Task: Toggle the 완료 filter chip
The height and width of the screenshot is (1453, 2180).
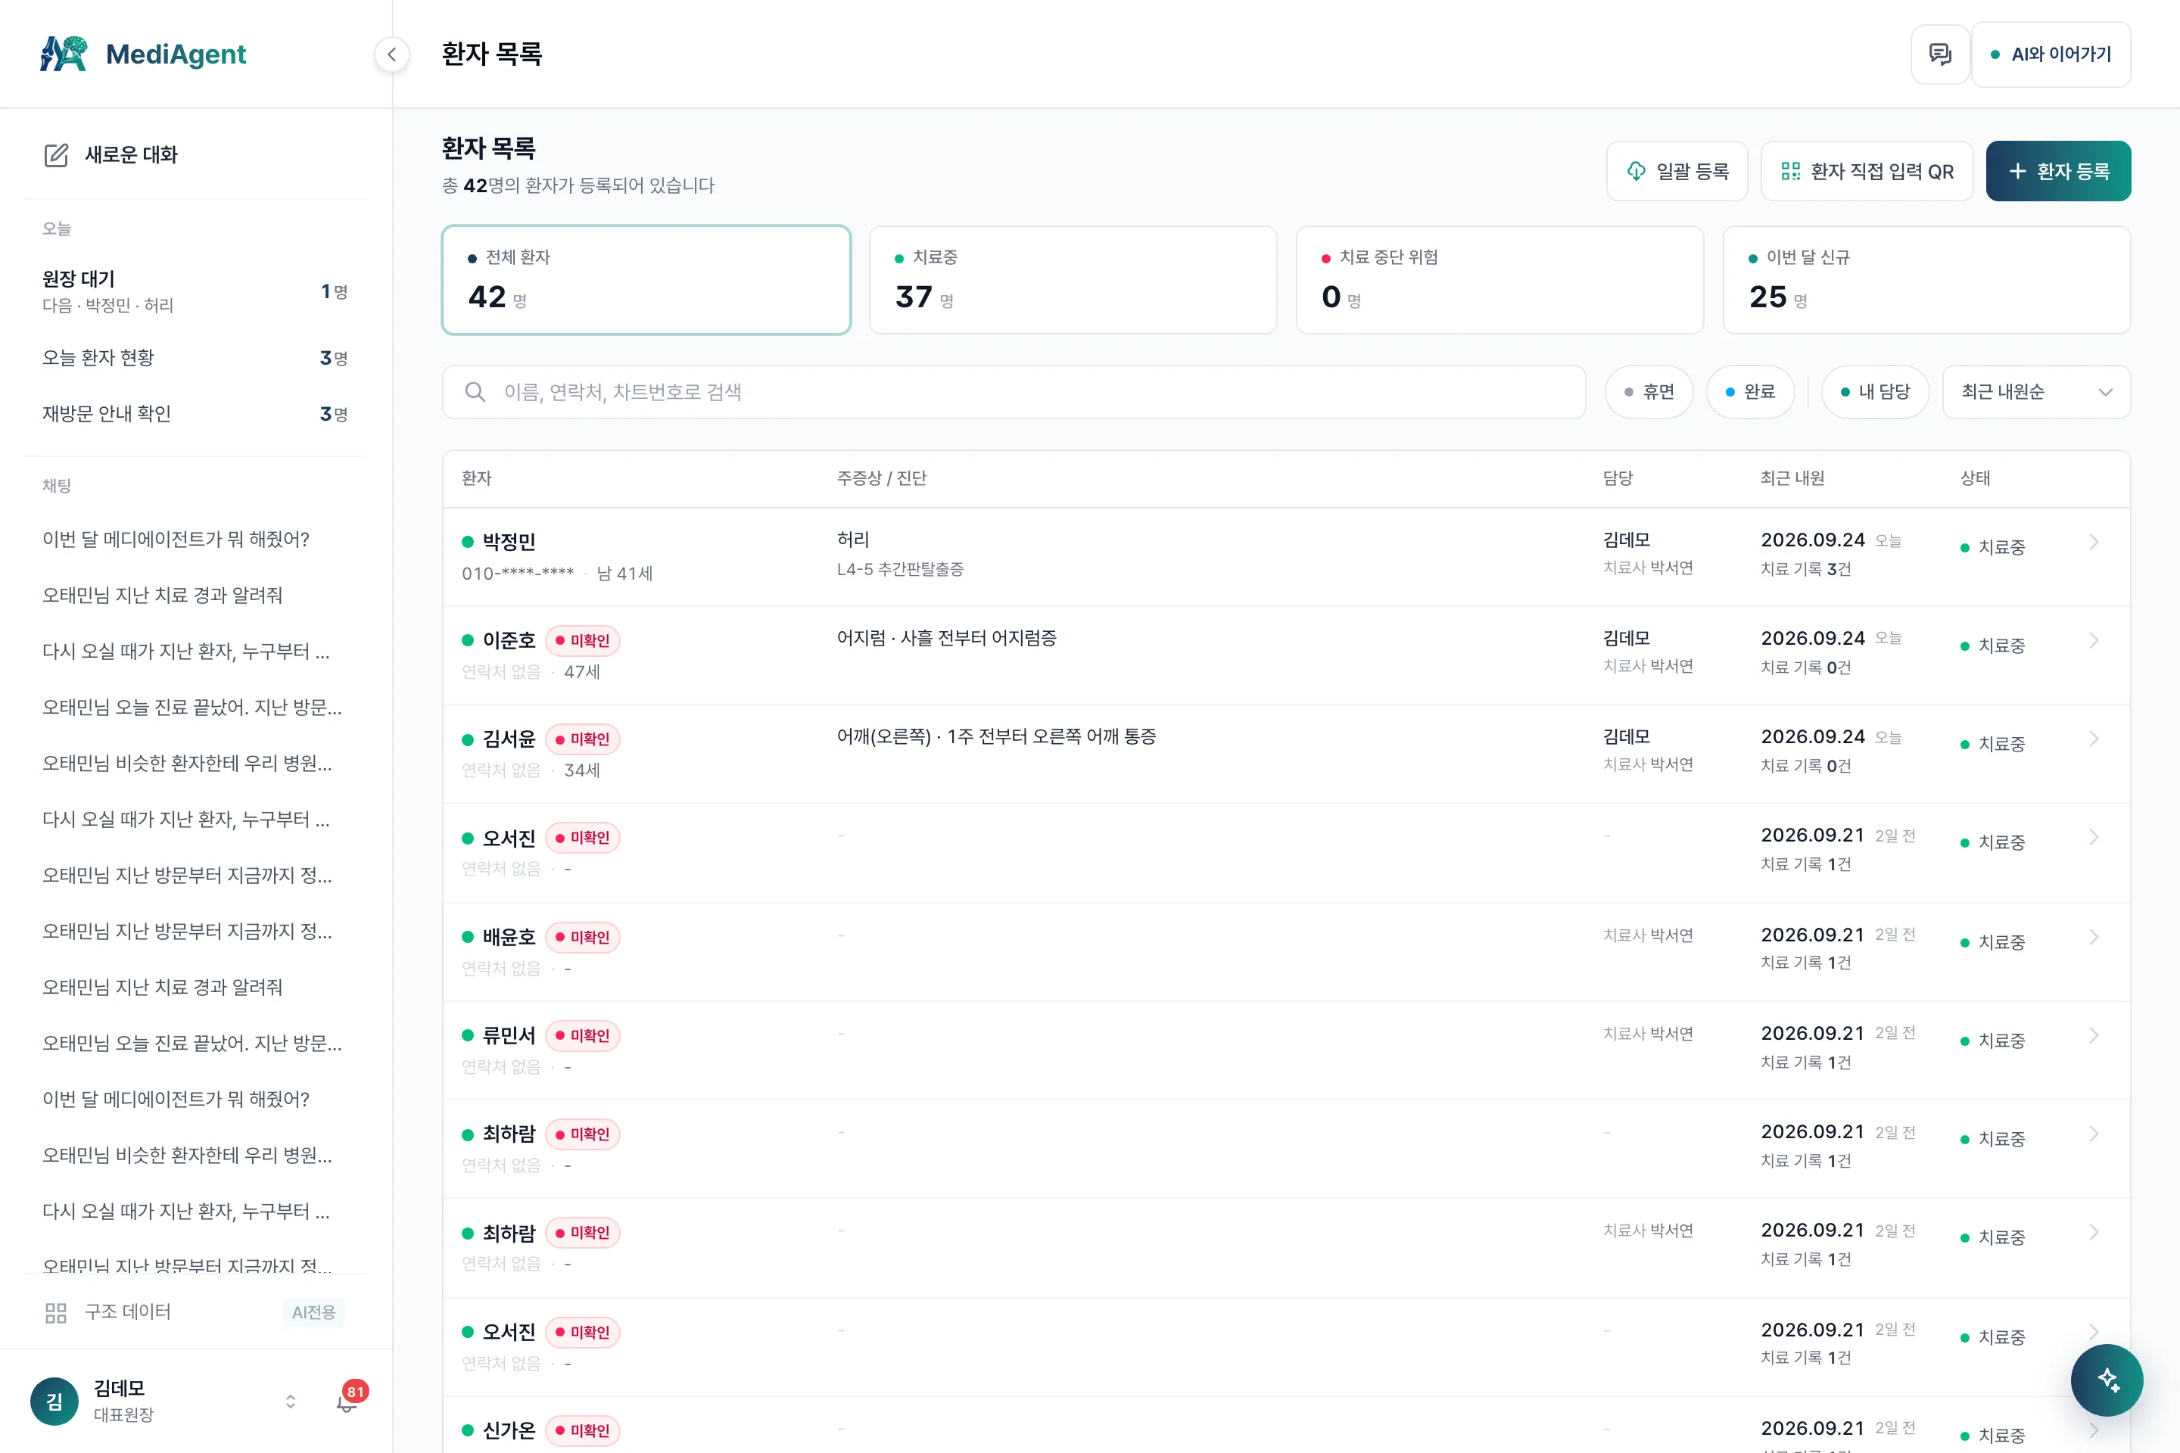Action: coord(1750,392)
